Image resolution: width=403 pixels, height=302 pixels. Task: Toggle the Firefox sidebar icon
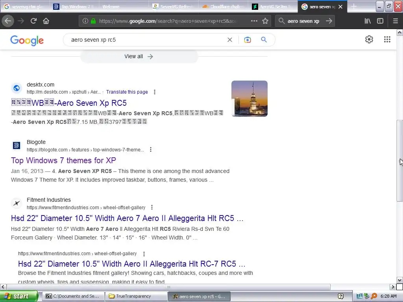pos(380,21)
